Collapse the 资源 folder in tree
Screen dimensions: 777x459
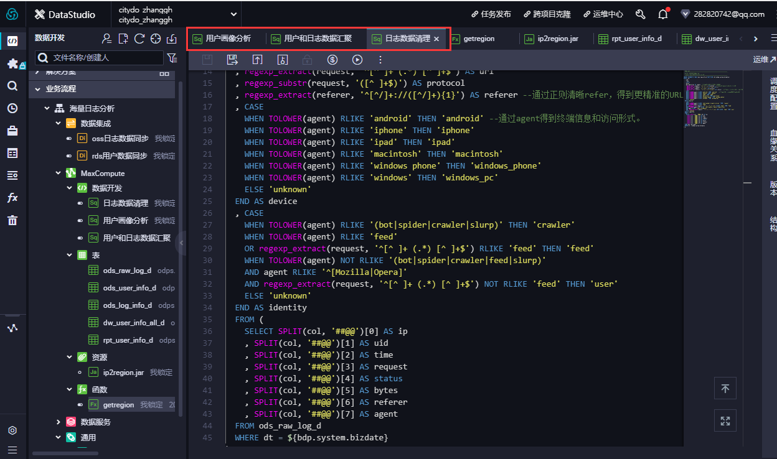click(70, 357)
